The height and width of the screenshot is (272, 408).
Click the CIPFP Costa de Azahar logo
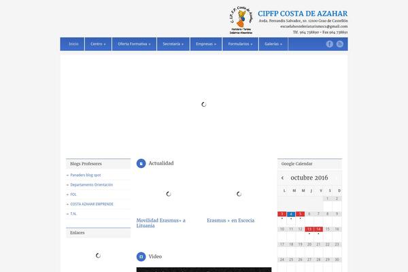(x=241, y=20)
